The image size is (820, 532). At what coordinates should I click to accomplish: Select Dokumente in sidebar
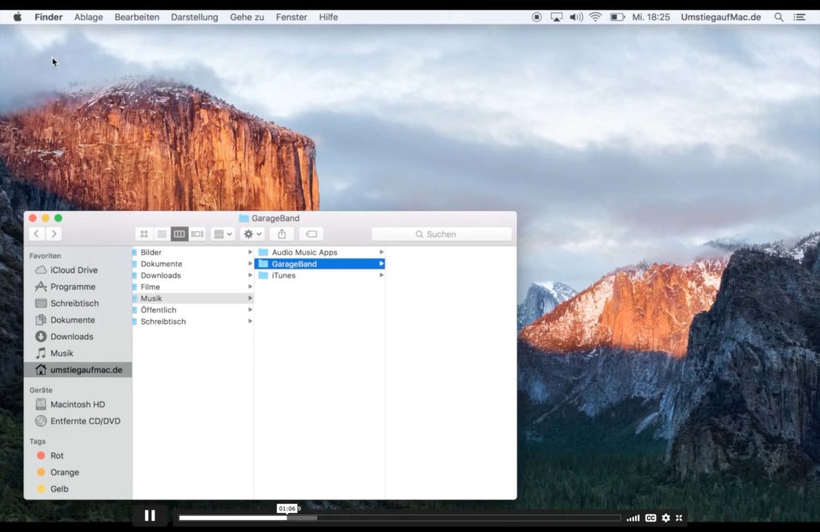click(78, 320)
